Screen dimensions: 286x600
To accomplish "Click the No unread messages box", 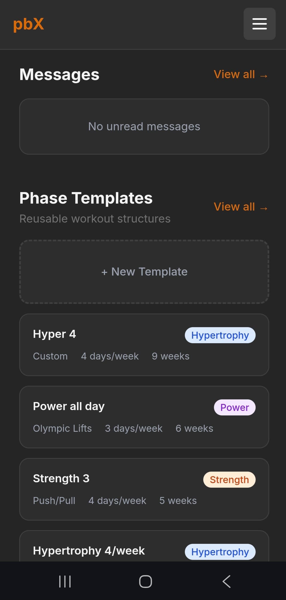I will [144, 127].
